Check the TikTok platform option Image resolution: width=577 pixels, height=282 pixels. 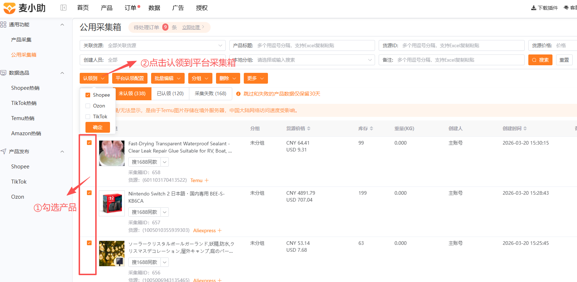pyautogui.click(x=88, y=117)
